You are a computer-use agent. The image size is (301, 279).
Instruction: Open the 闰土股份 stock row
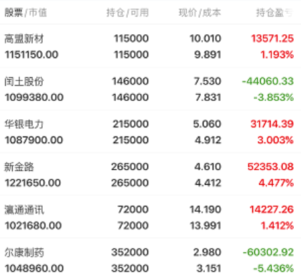click(150, 89)
